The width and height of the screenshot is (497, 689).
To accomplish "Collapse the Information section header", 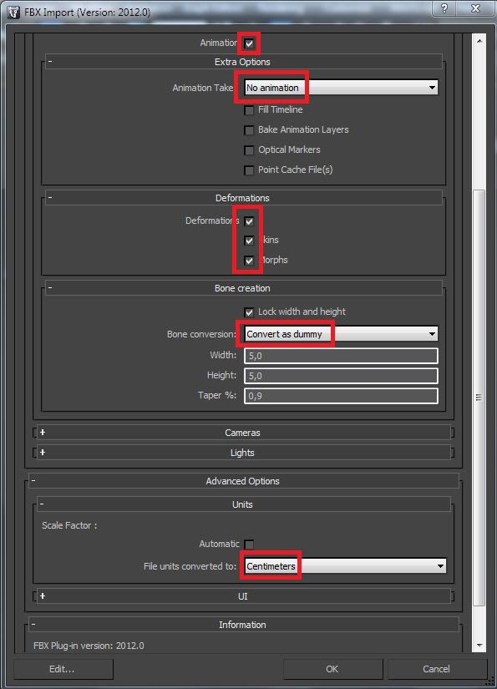I will click(x=244, y=625).
